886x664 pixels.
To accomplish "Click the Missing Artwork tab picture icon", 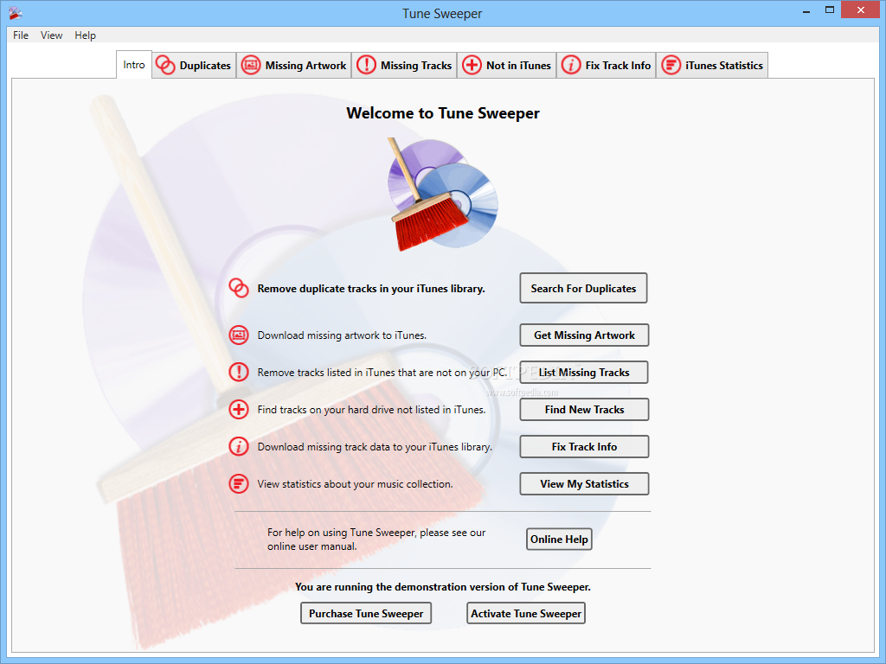I will pos(251,65).
